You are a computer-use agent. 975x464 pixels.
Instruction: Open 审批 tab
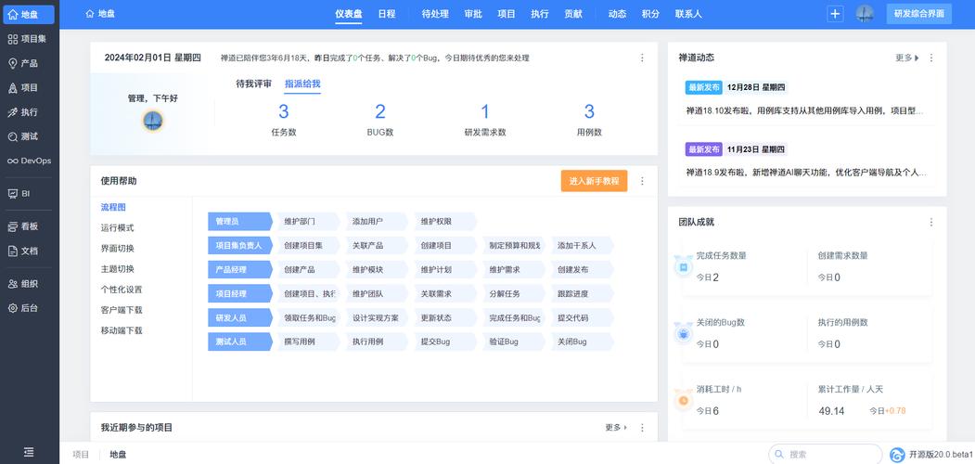pos(473,14)
